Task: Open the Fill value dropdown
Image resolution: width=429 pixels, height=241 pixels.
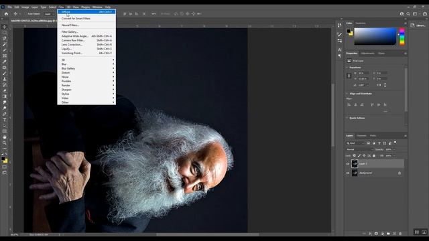Action: [394, 156]
